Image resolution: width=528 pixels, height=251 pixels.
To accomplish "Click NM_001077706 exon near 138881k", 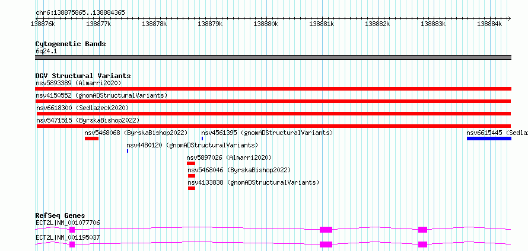I will coord(326,230).
